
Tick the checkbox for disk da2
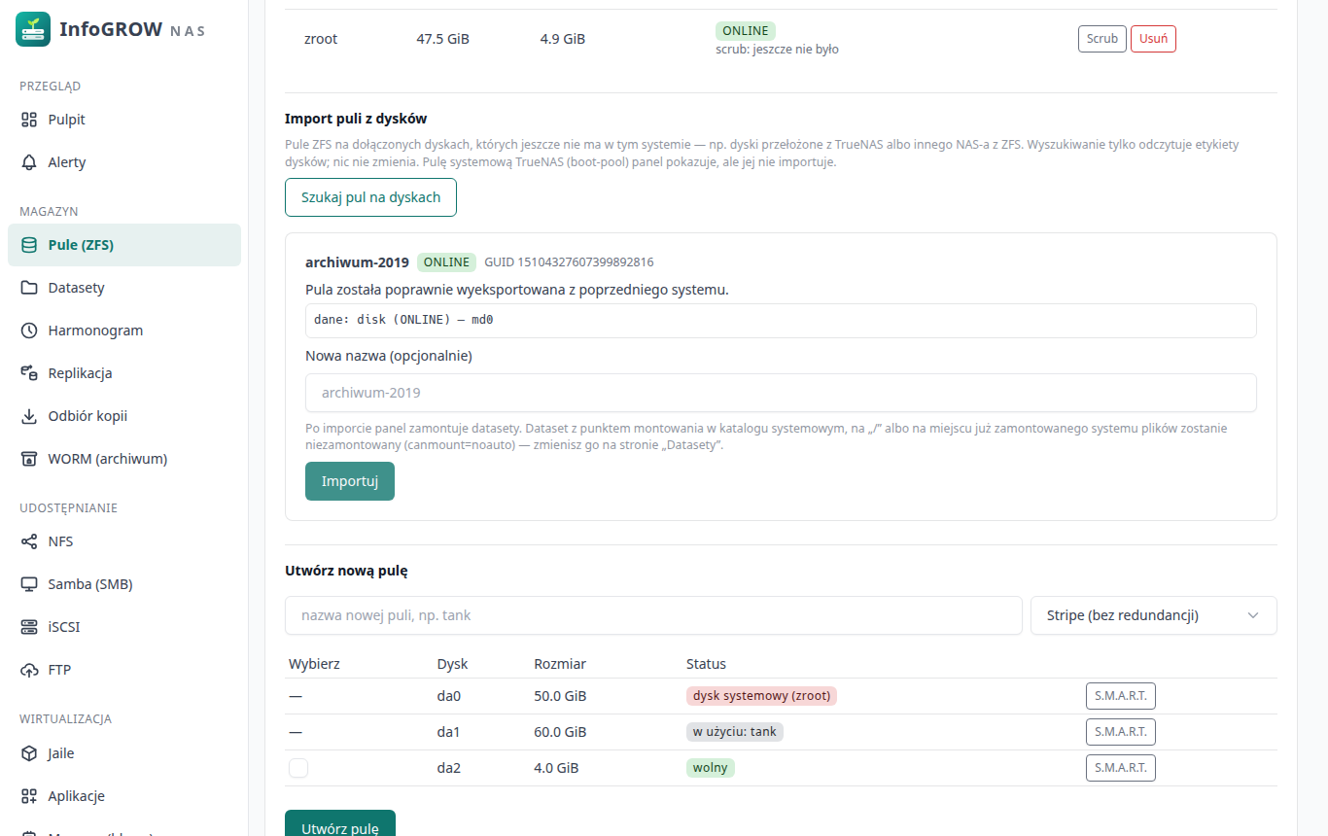pos(298,768)
